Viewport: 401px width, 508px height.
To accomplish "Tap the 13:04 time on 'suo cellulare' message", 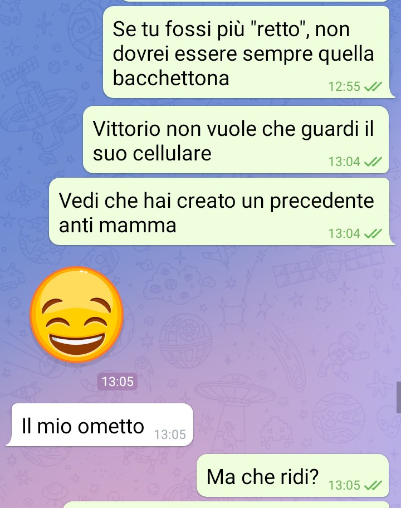I will click(344, 162).
